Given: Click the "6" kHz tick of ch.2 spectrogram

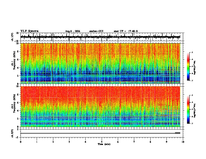Looking at the screenshot, I should (x=18, y=103).
